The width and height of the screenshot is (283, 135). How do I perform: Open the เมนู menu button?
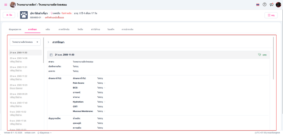(271, 15)
